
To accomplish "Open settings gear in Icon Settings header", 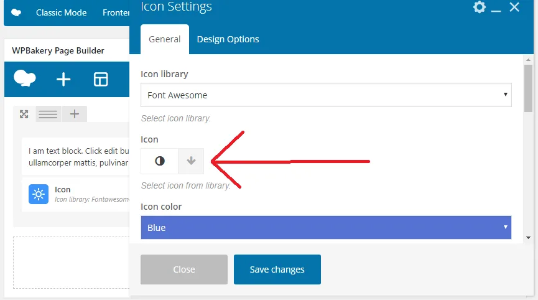I will [480, 7].
